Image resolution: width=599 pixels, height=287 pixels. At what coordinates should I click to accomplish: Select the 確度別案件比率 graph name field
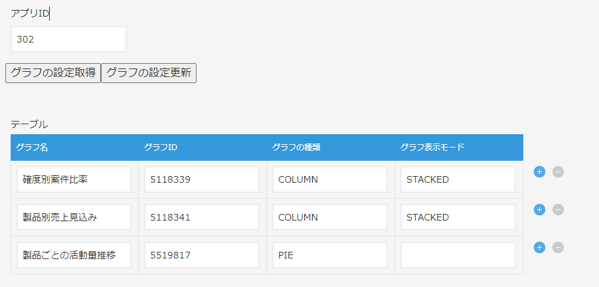pyautogui.click(x=74, y=179)
